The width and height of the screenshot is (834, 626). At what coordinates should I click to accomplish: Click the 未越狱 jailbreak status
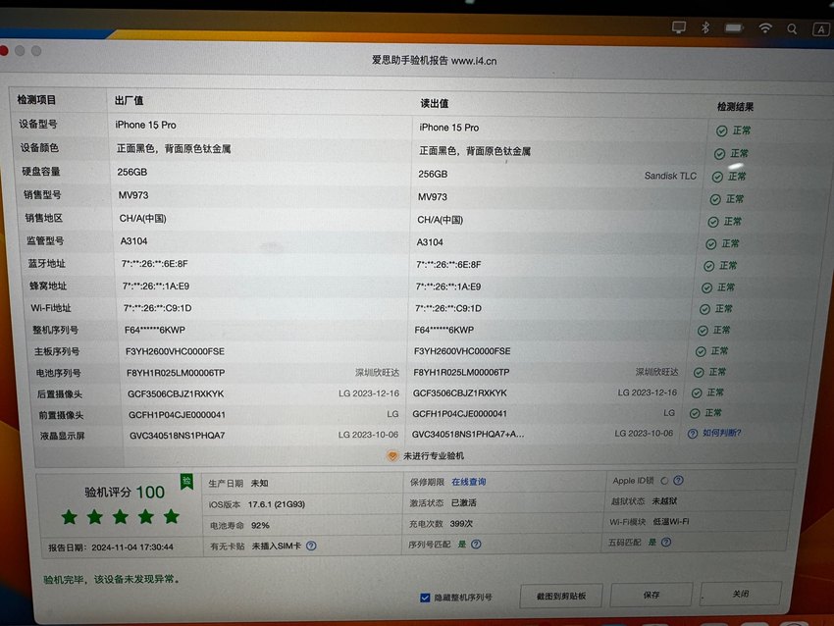(x=665, y=501)
